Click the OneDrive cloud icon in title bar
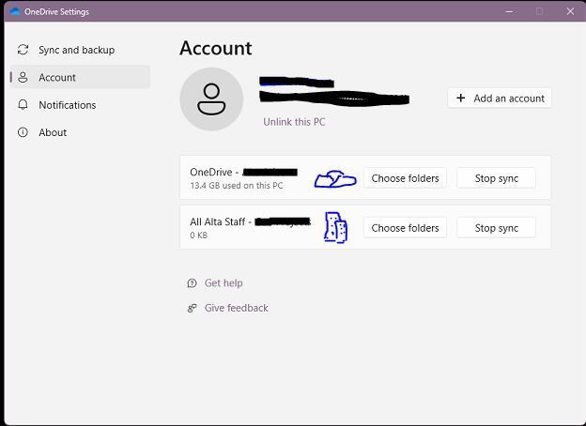The image size is (586, 426). [15, 11]
